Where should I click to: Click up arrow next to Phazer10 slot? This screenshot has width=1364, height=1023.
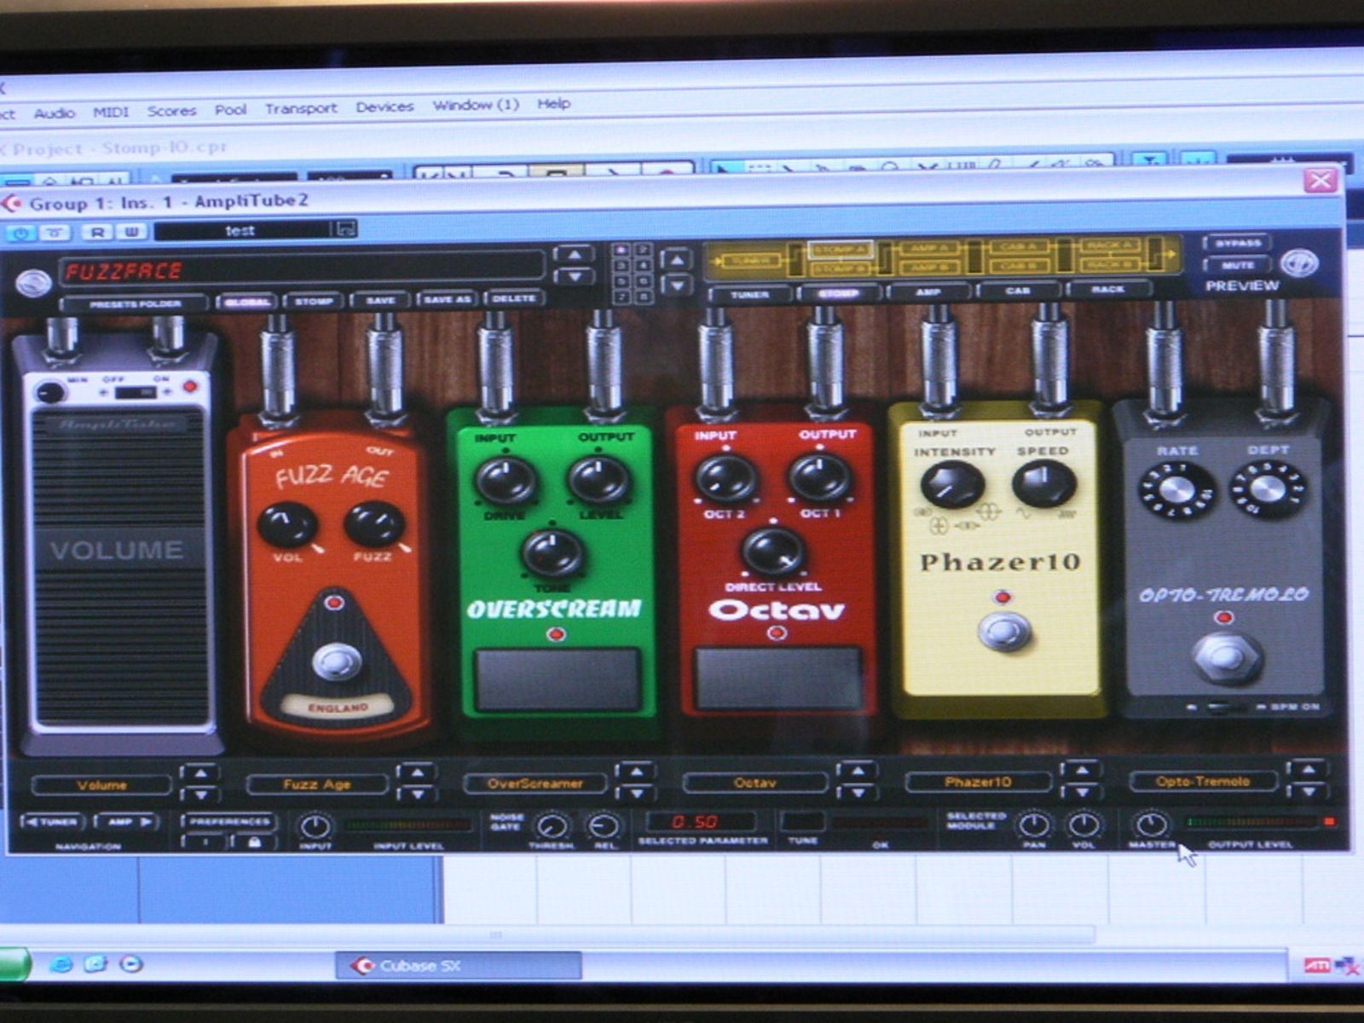coord(1081,769)
